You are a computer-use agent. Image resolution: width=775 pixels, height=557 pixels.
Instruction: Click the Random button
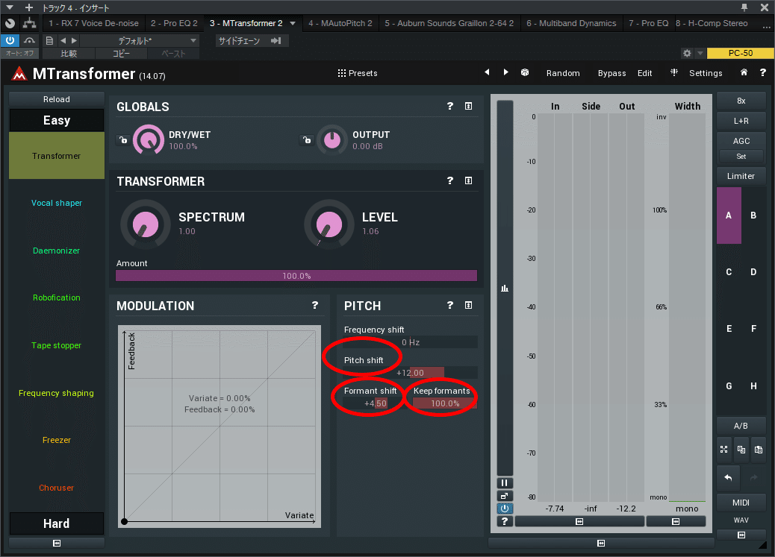[x=563, y=73]
